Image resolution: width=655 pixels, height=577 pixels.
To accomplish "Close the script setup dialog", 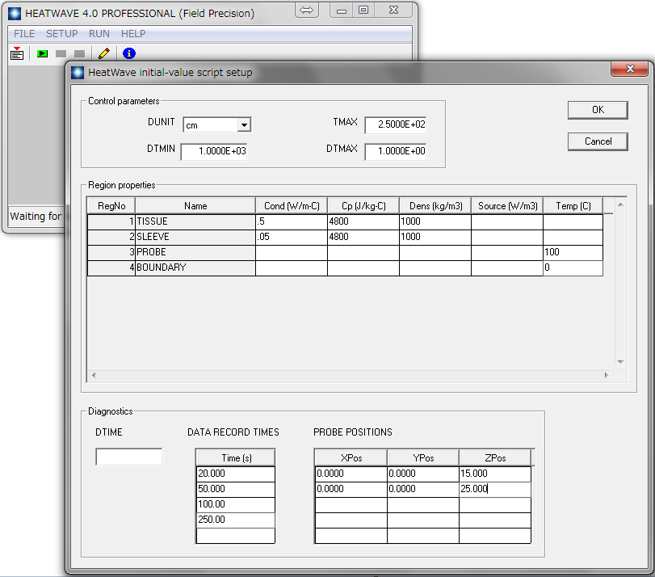I will click(x=630, y=69).
